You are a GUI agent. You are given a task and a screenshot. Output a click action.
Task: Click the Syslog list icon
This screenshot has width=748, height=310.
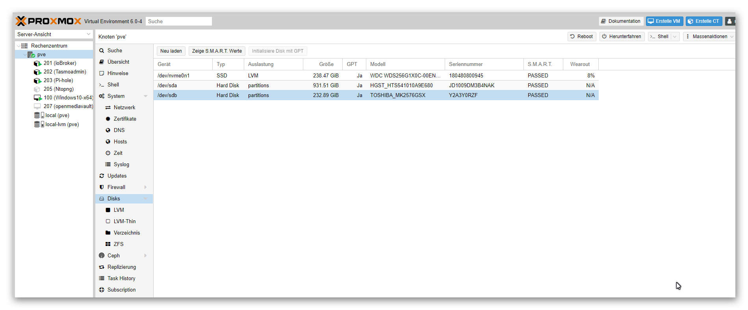(108, 165)
